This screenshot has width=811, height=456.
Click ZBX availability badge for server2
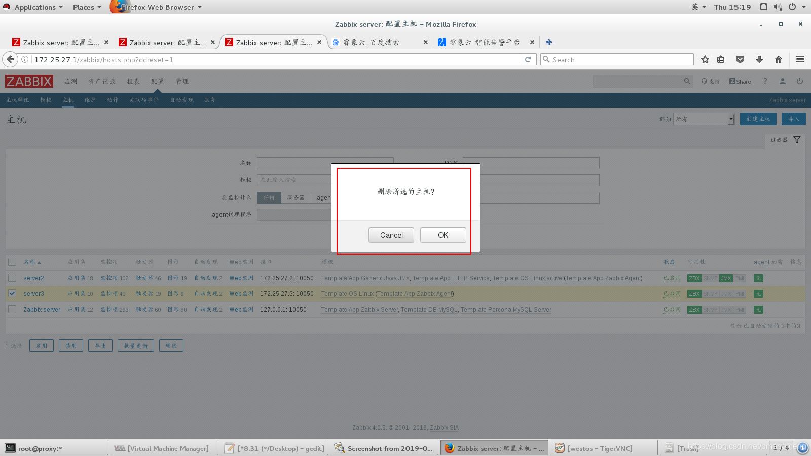click(694, 278)
